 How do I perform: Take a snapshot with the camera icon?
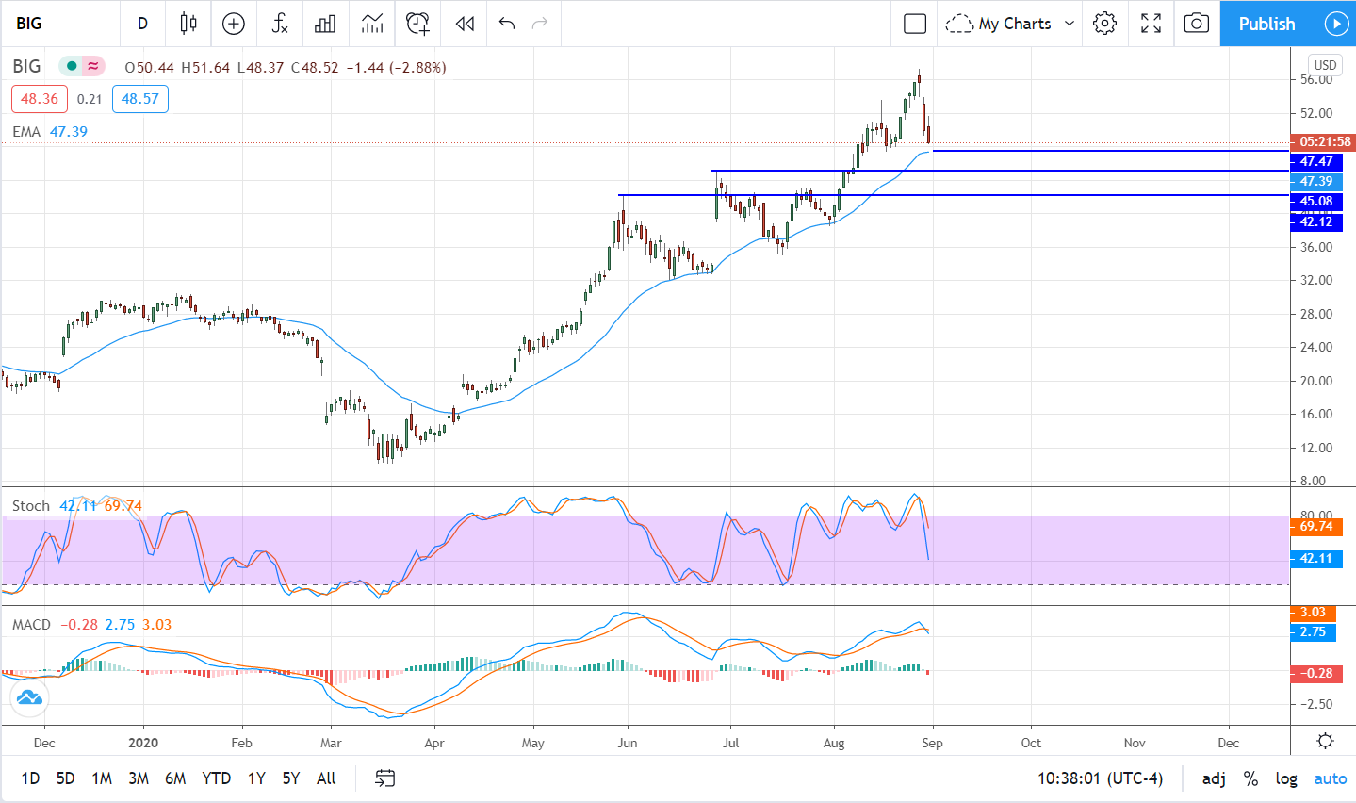point(1196,24)
